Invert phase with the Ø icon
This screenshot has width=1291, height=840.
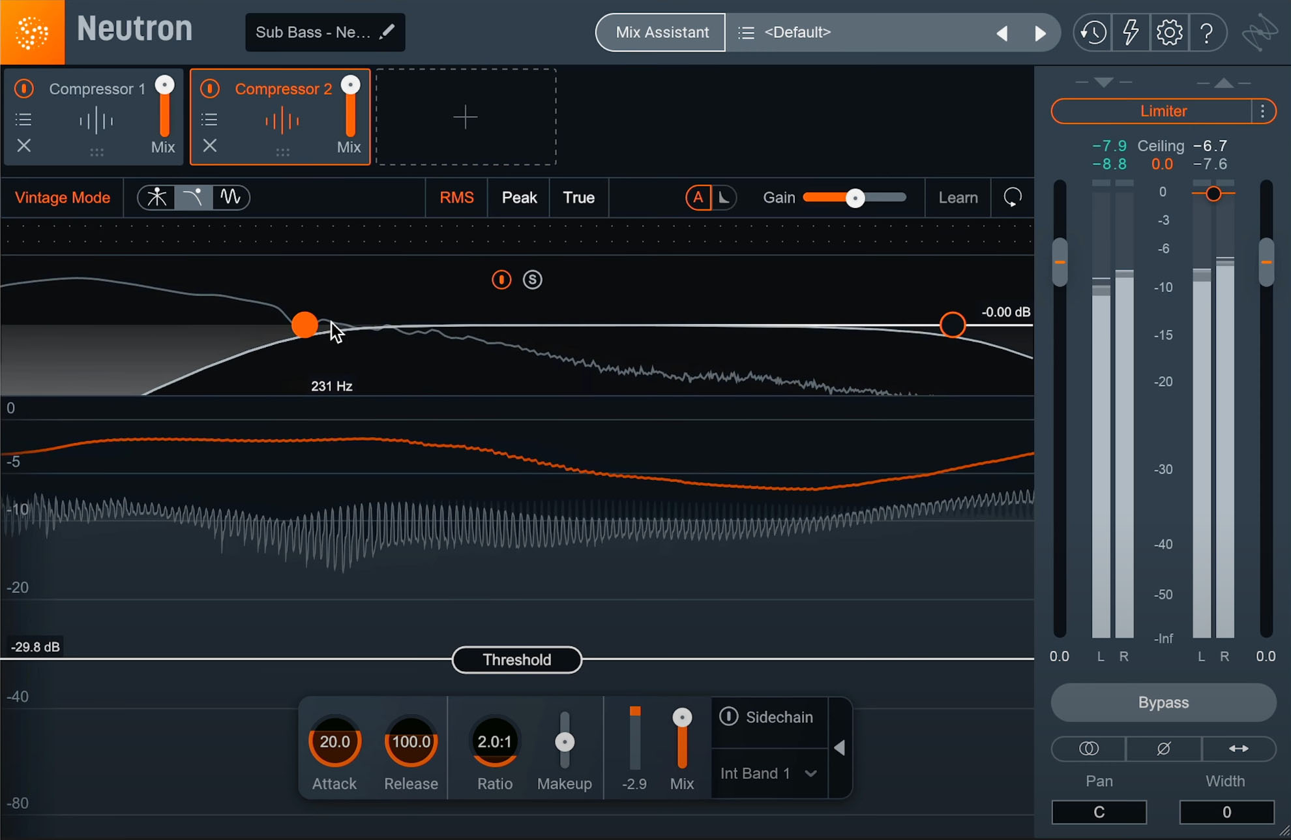pos(1164,749)
